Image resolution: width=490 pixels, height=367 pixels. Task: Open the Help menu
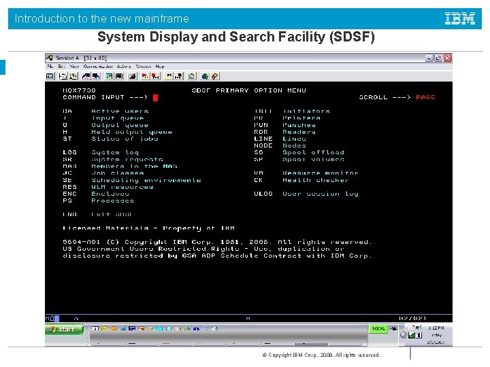click(x=160, y=67)
